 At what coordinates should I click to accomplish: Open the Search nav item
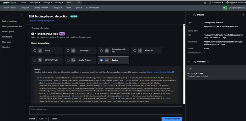[68, 8]
